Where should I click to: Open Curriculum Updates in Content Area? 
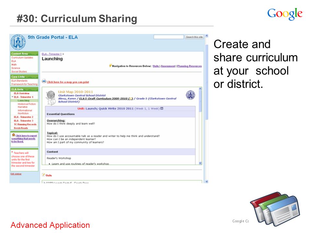[22, 58]
